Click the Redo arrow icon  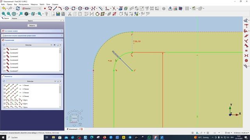tap(10, 9)
